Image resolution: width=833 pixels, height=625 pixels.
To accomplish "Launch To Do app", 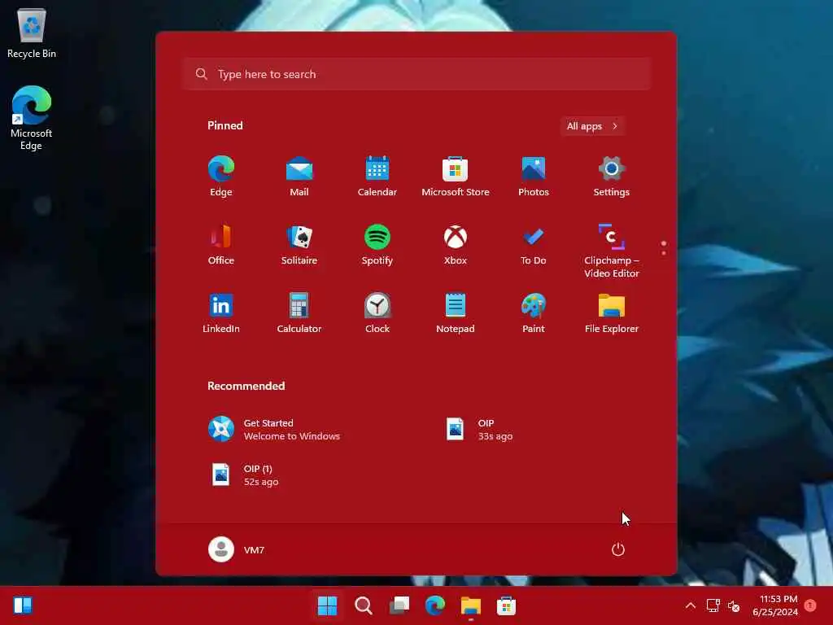I will (534, 245).
